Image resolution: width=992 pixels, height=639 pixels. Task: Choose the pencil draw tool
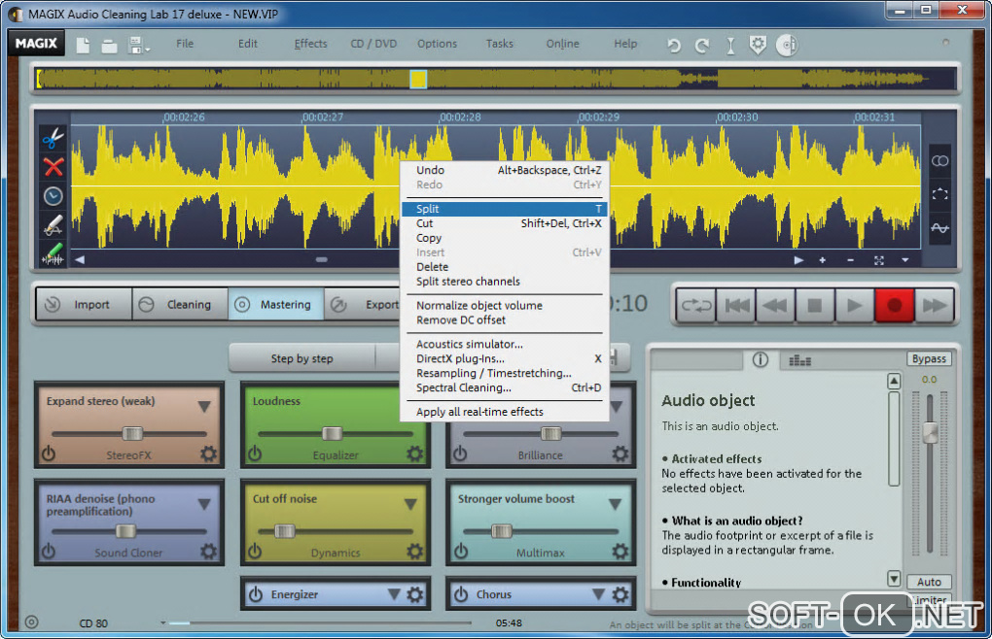pos(53,224)
